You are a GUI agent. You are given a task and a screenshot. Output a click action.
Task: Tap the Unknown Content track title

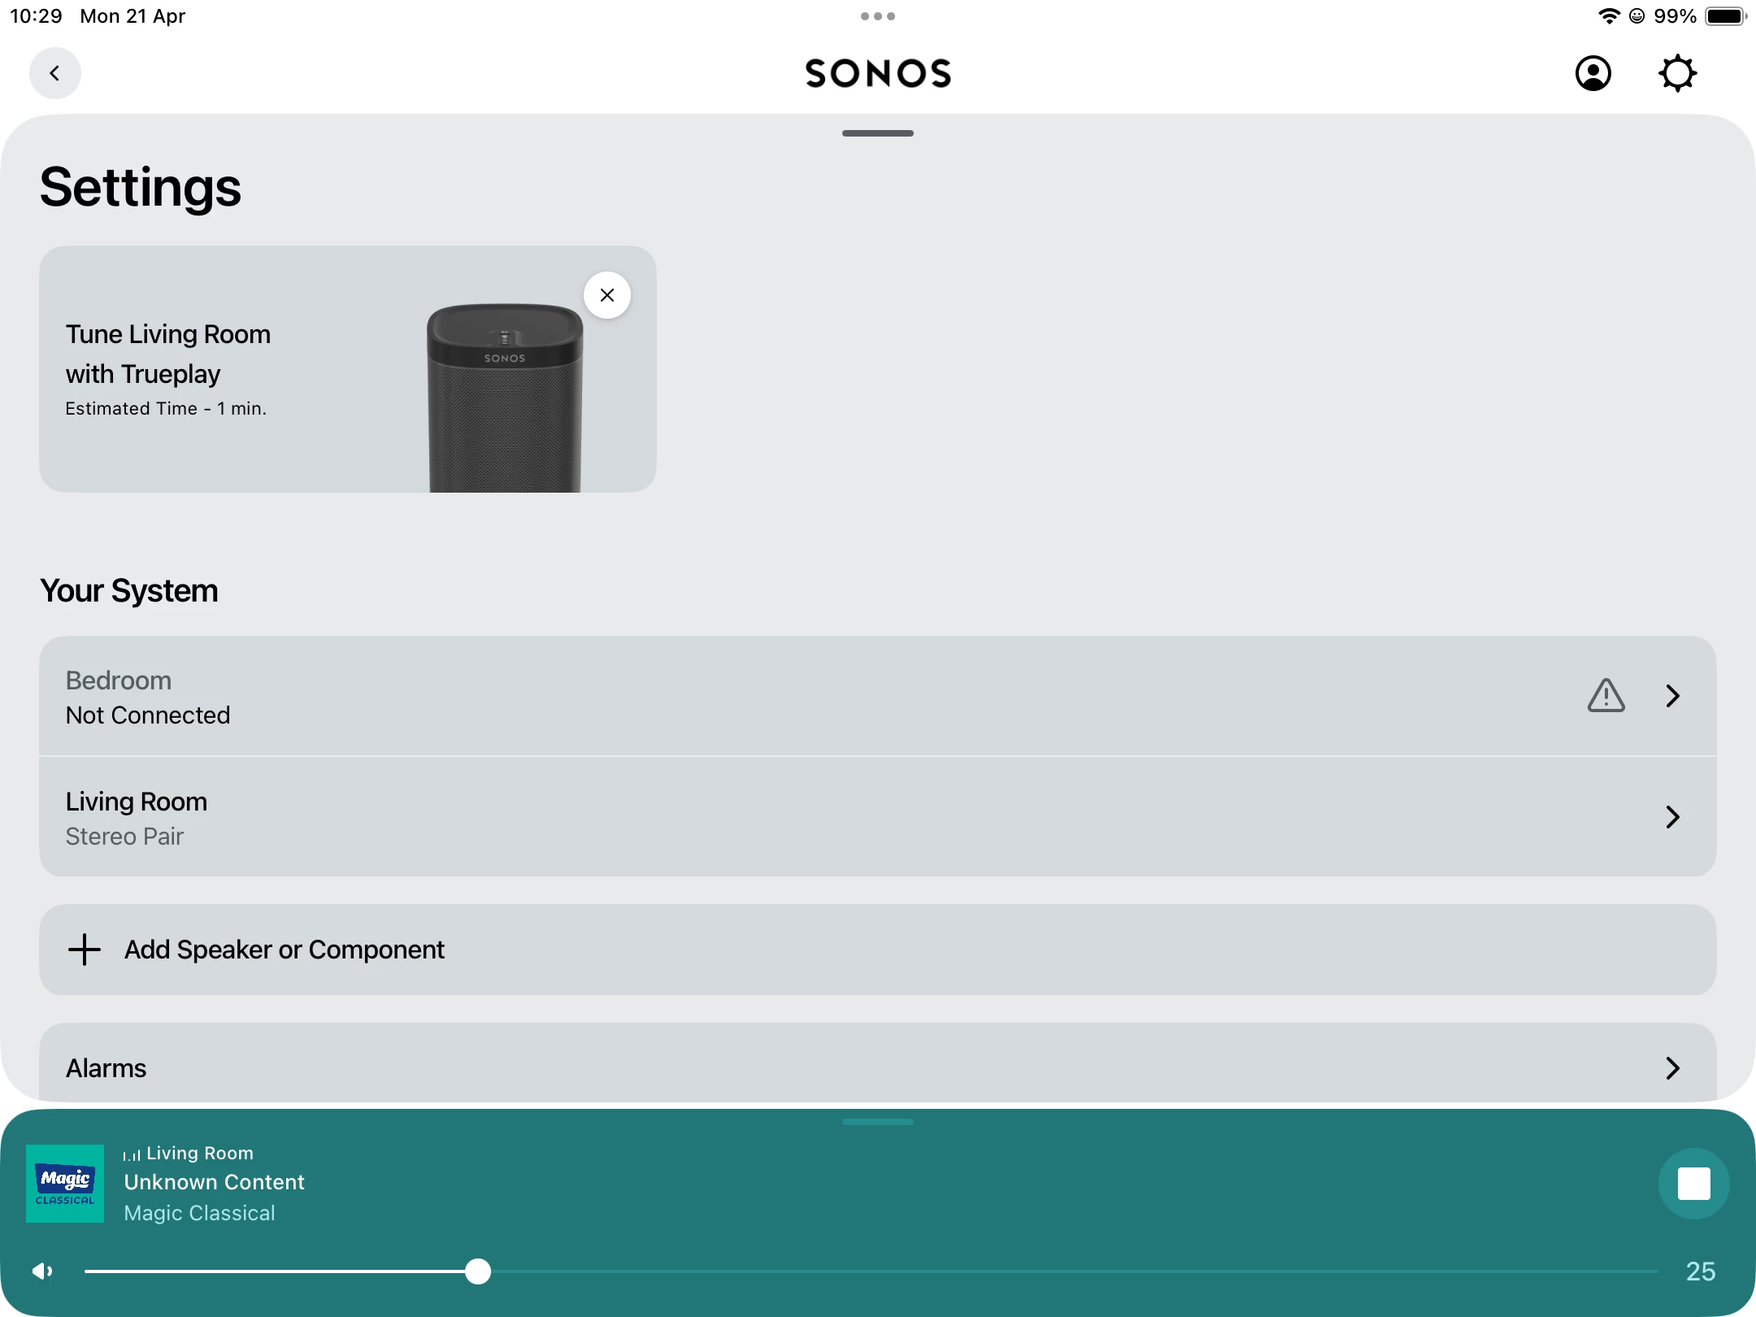214,1182
